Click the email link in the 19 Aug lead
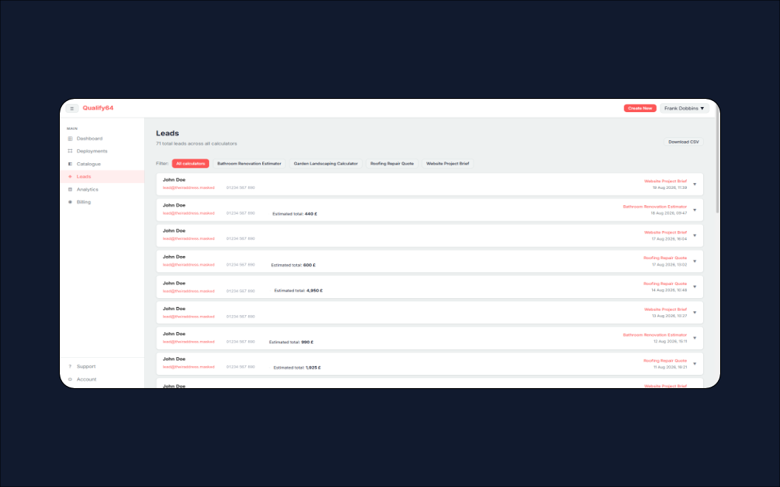Image resolution: width=780 pixels, height=487 pixels. coord(188,188)
